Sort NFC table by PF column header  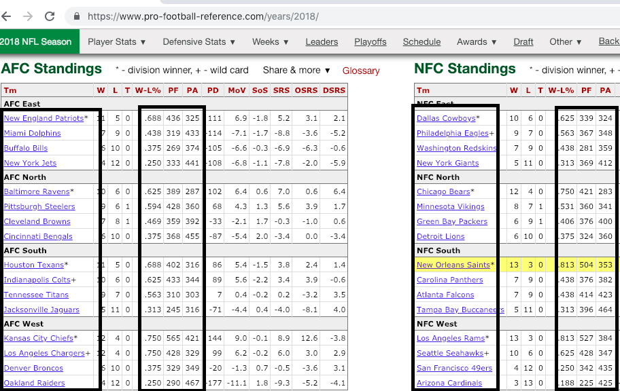tap(586, 90)
